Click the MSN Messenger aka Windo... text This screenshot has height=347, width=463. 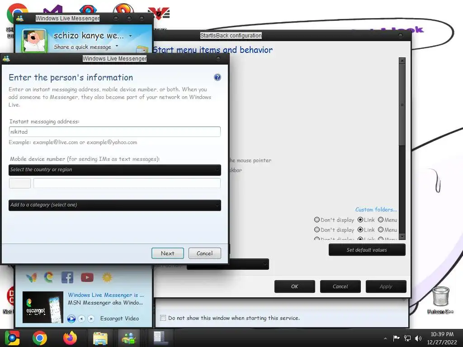pos(105,302)
